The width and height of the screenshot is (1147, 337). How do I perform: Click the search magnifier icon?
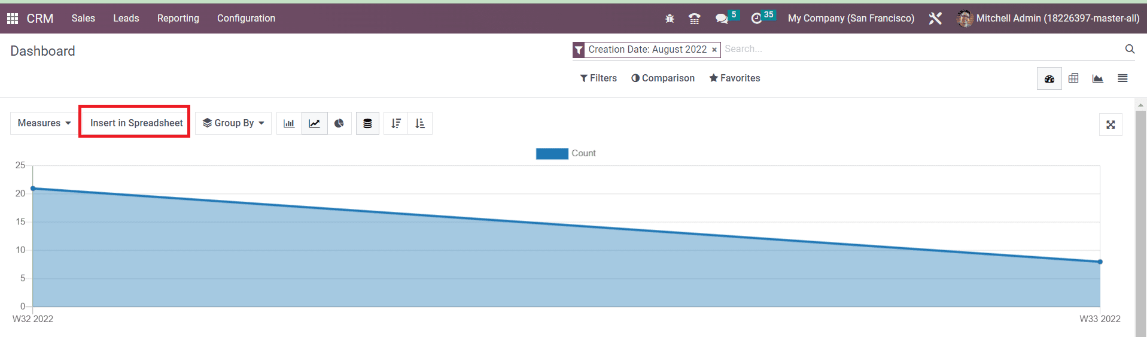1130,49
